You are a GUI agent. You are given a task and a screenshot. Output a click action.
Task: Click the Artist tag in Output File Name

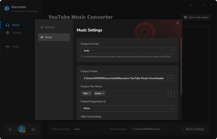[x=98, y=93]
